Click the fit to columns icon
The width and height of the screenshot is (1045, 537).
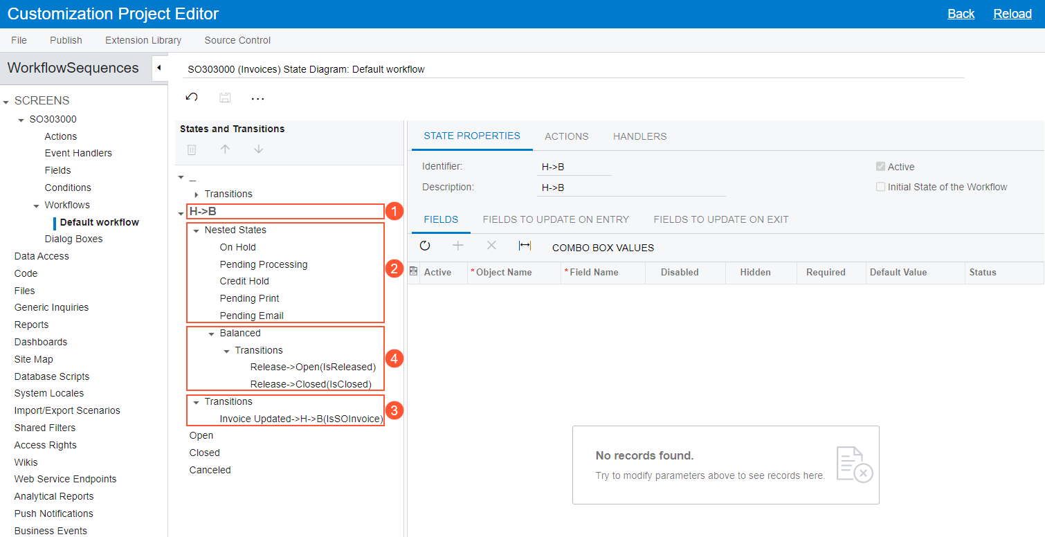525,246
